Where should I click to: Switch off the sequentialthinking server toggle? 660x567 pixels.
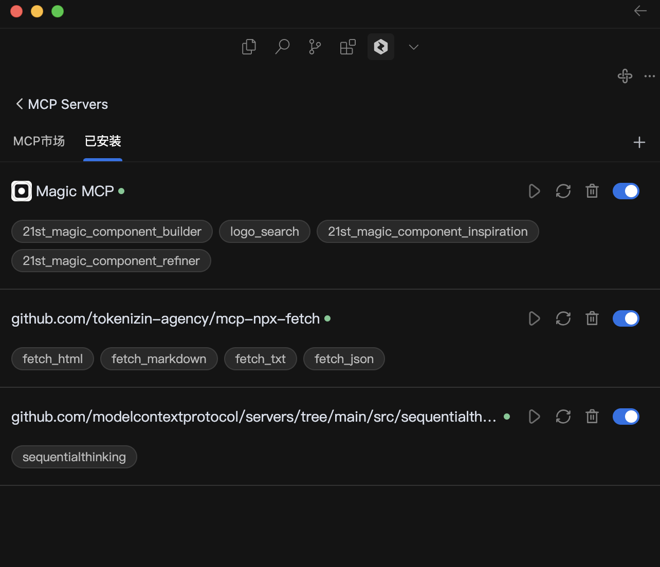pyautogui.click(x=626, y=417)
